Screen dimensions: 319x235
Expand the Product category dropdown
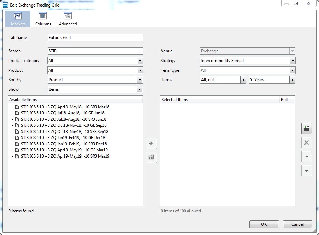pyautogui.click(x=140, y=61)
